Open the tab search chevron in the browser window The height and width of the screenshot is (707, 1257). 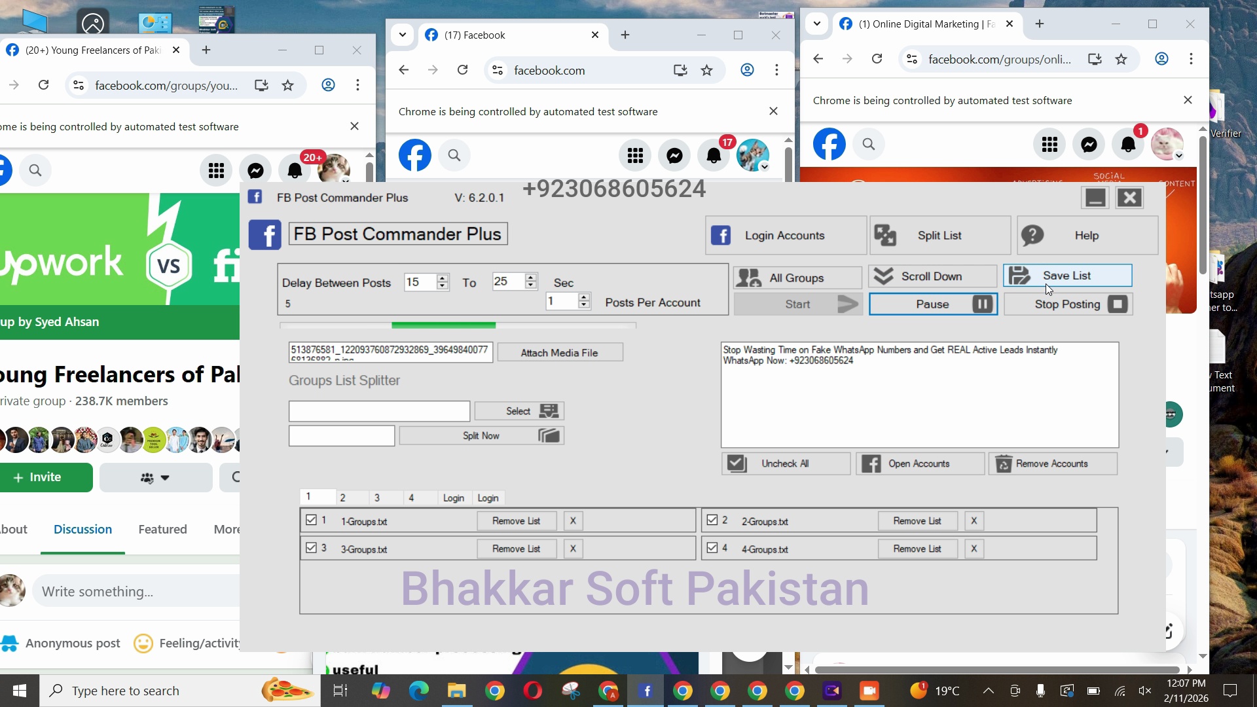(x=403, y=35)
